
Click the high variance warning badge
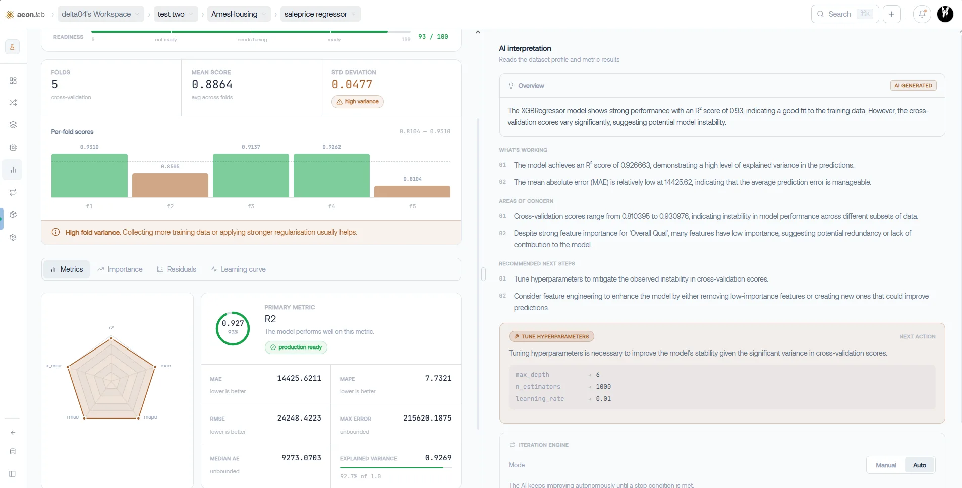click(358, 102)
